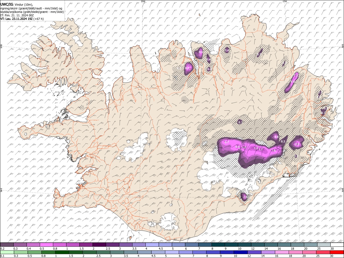Viewport: 344px width, 258px height.
Task: Click the 1.1 snowfall value on the map
Action: point(261,149)
